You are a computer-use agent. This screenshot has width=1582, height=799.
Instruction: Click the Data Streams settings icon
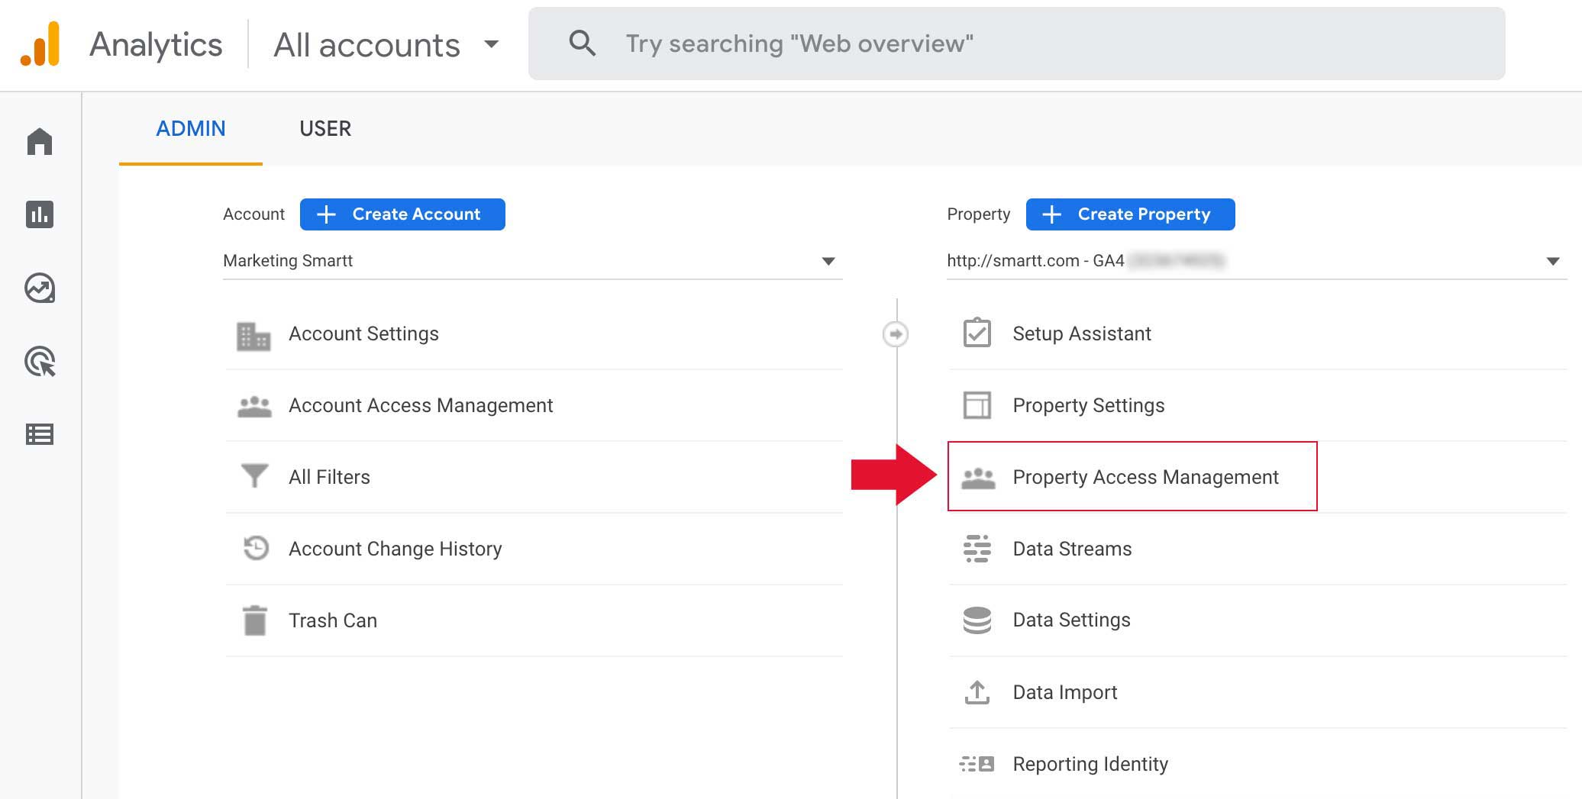pyautogui.click(x=978, y=549)
